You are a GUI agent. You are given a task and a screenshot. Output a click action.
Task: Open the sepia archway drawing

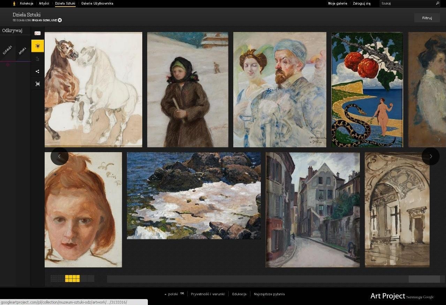pos(397,210)
